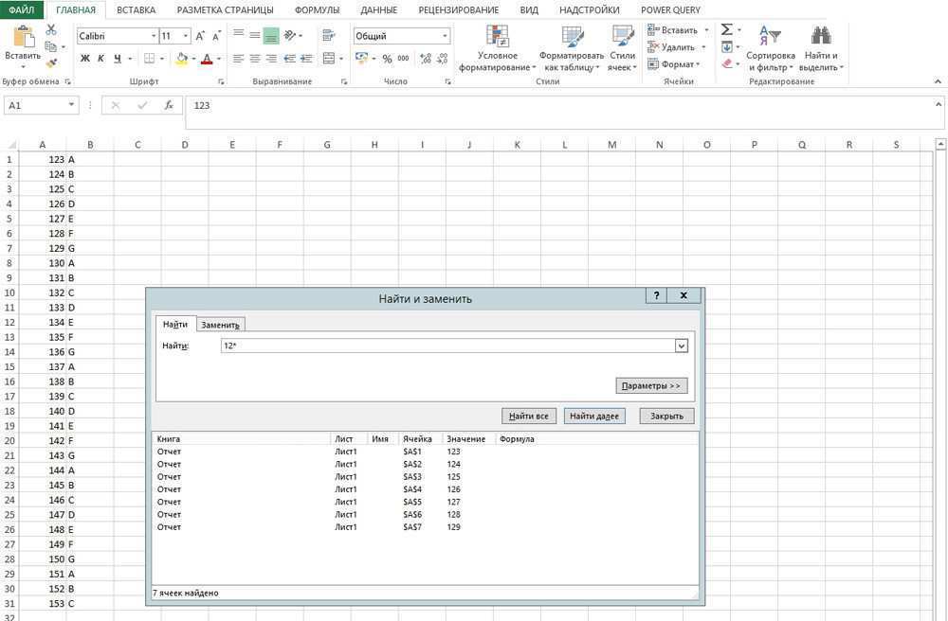Screen dimensions: 948x621
Task: Toggle middle vertical alignment button
Action: pyautogui.click(x=271, y=36)
